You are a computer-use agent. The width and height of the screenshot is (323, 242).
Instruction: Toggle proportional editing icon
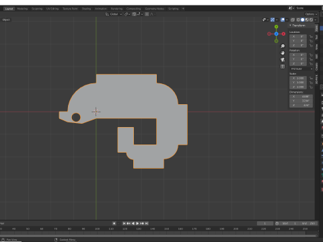point(147,14)
